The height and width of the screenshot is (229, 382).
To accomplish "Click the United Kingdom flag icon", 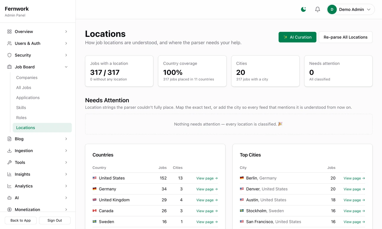I will tap(95, 200).
